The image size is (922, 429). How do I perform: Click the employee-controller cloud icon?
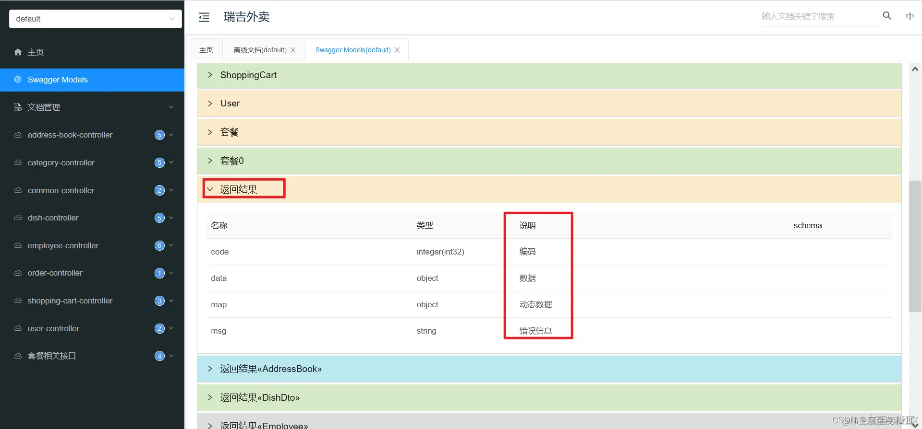pyautogui.click(x=18, y=245)
